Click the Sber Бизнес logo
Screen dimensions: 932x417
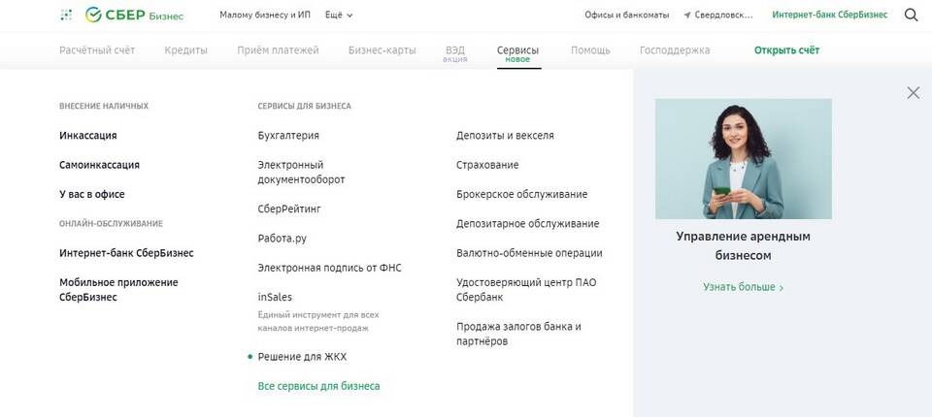134,15
